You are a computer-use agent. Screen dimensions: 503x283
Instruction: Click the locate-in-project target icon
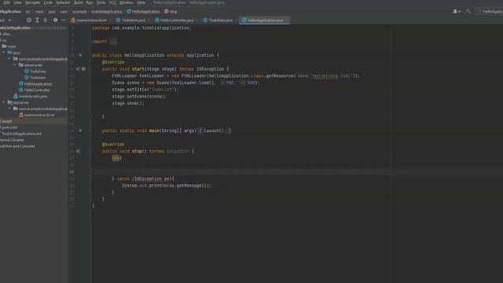[x=29, y=20]
